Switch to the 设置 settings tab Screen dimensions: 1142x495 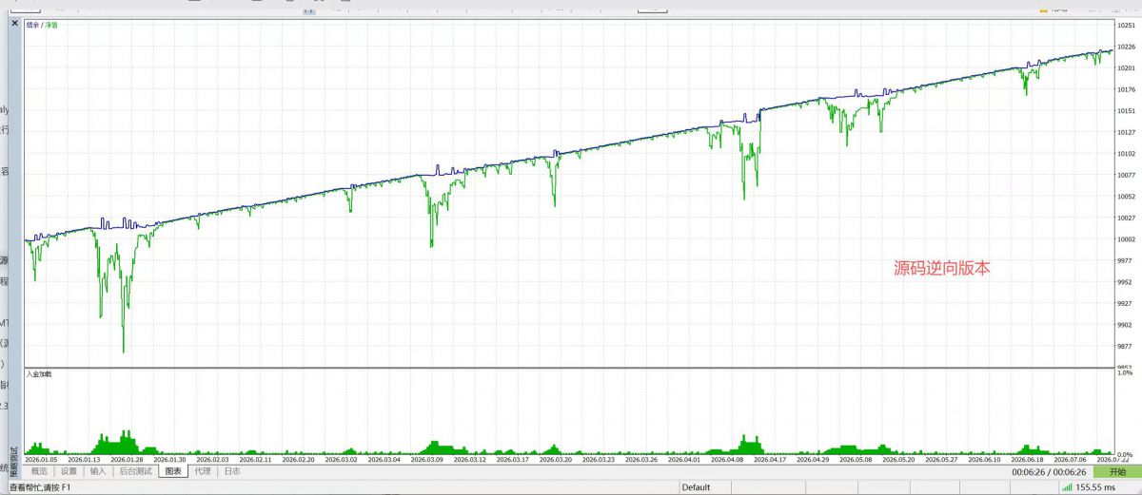click(69, 471)
